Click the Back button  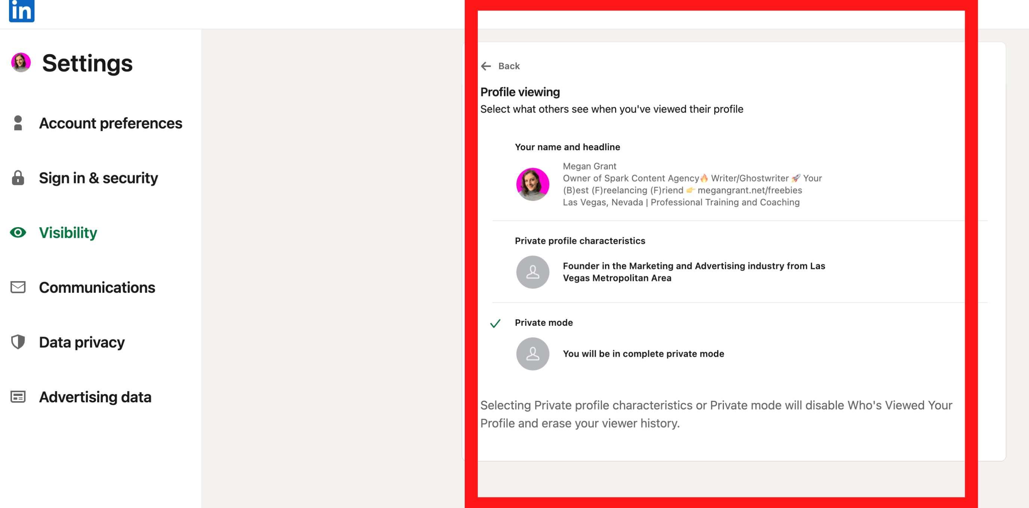(x=509, y=66)
